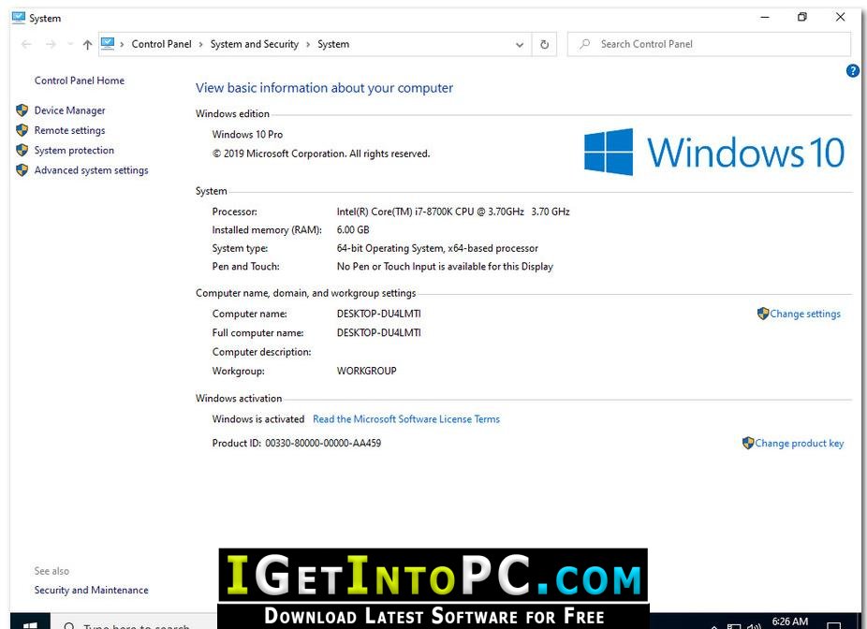The image size is (867, 629).
Task: Click the shield icon beside Change product key
Action: pyautogui.click(x=748, y=443)
